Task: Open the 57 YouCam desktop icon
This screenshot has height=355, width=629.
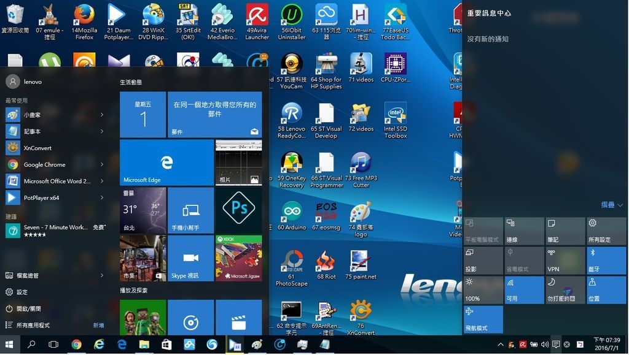Action: 292,71
